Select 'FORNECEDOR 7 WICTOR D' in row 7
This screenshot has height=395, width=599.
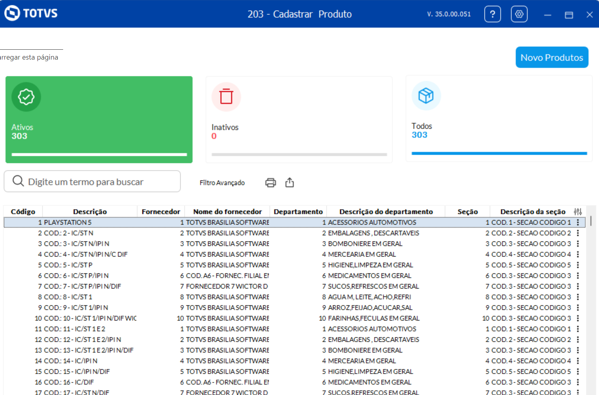pos(227,286)
